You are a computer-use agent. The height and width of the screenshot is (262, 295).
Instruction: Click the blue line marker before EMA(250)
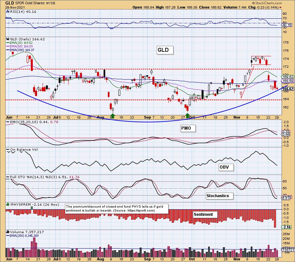point(8,236)
